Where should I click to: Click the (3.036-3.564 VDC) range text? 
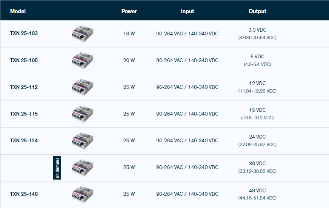(257, 38)
